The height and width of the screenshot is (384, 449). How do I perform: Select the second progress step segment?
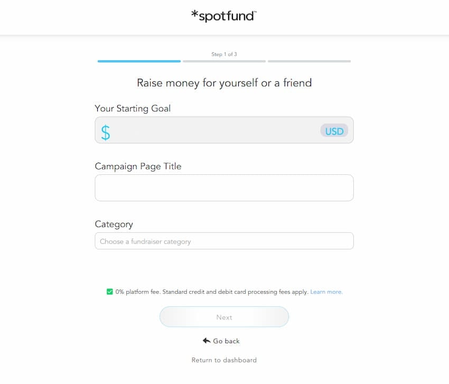tap(224, 61)
